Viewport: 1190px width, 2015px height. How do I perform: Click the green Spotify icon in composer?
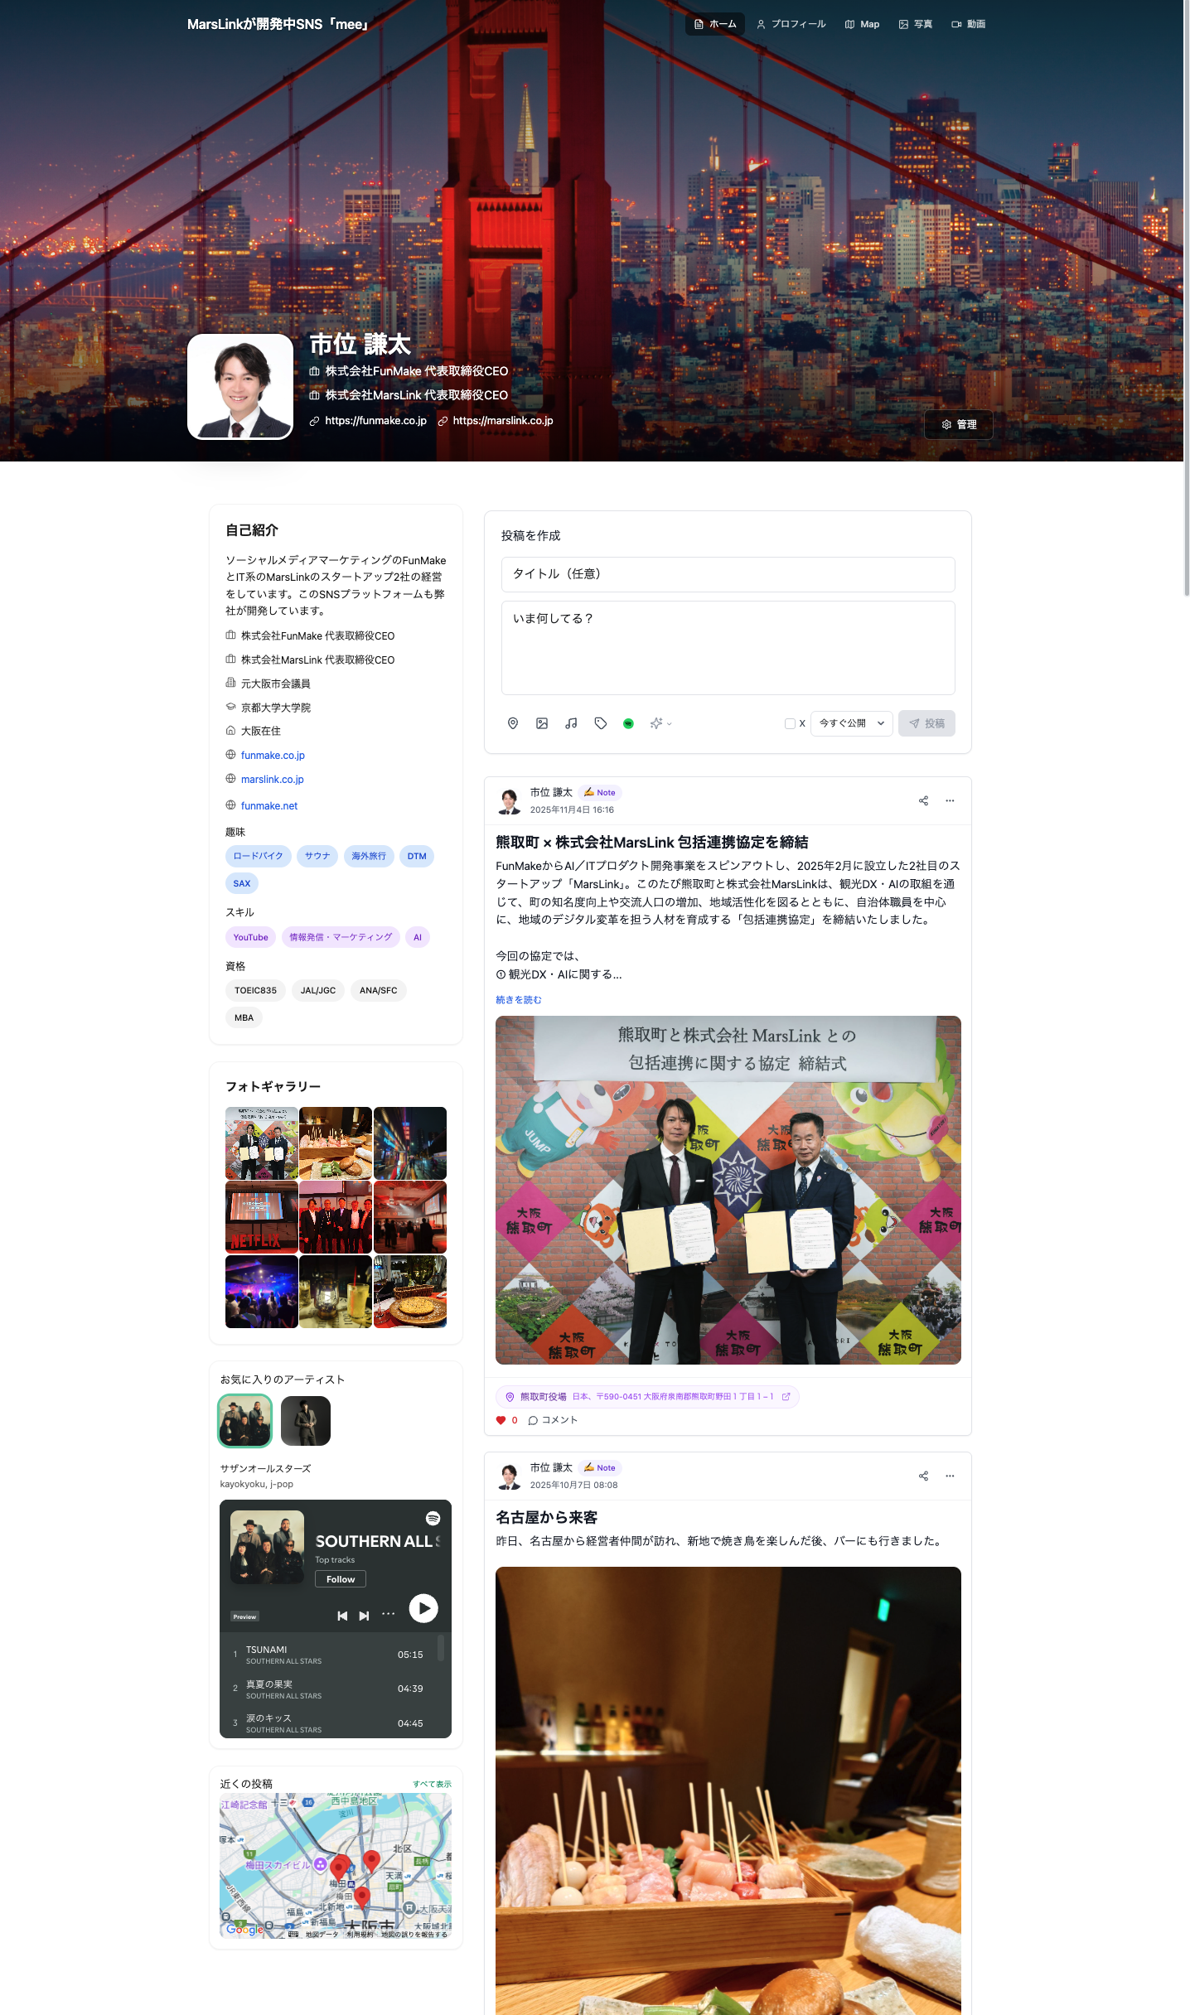(x=629, y=723)
